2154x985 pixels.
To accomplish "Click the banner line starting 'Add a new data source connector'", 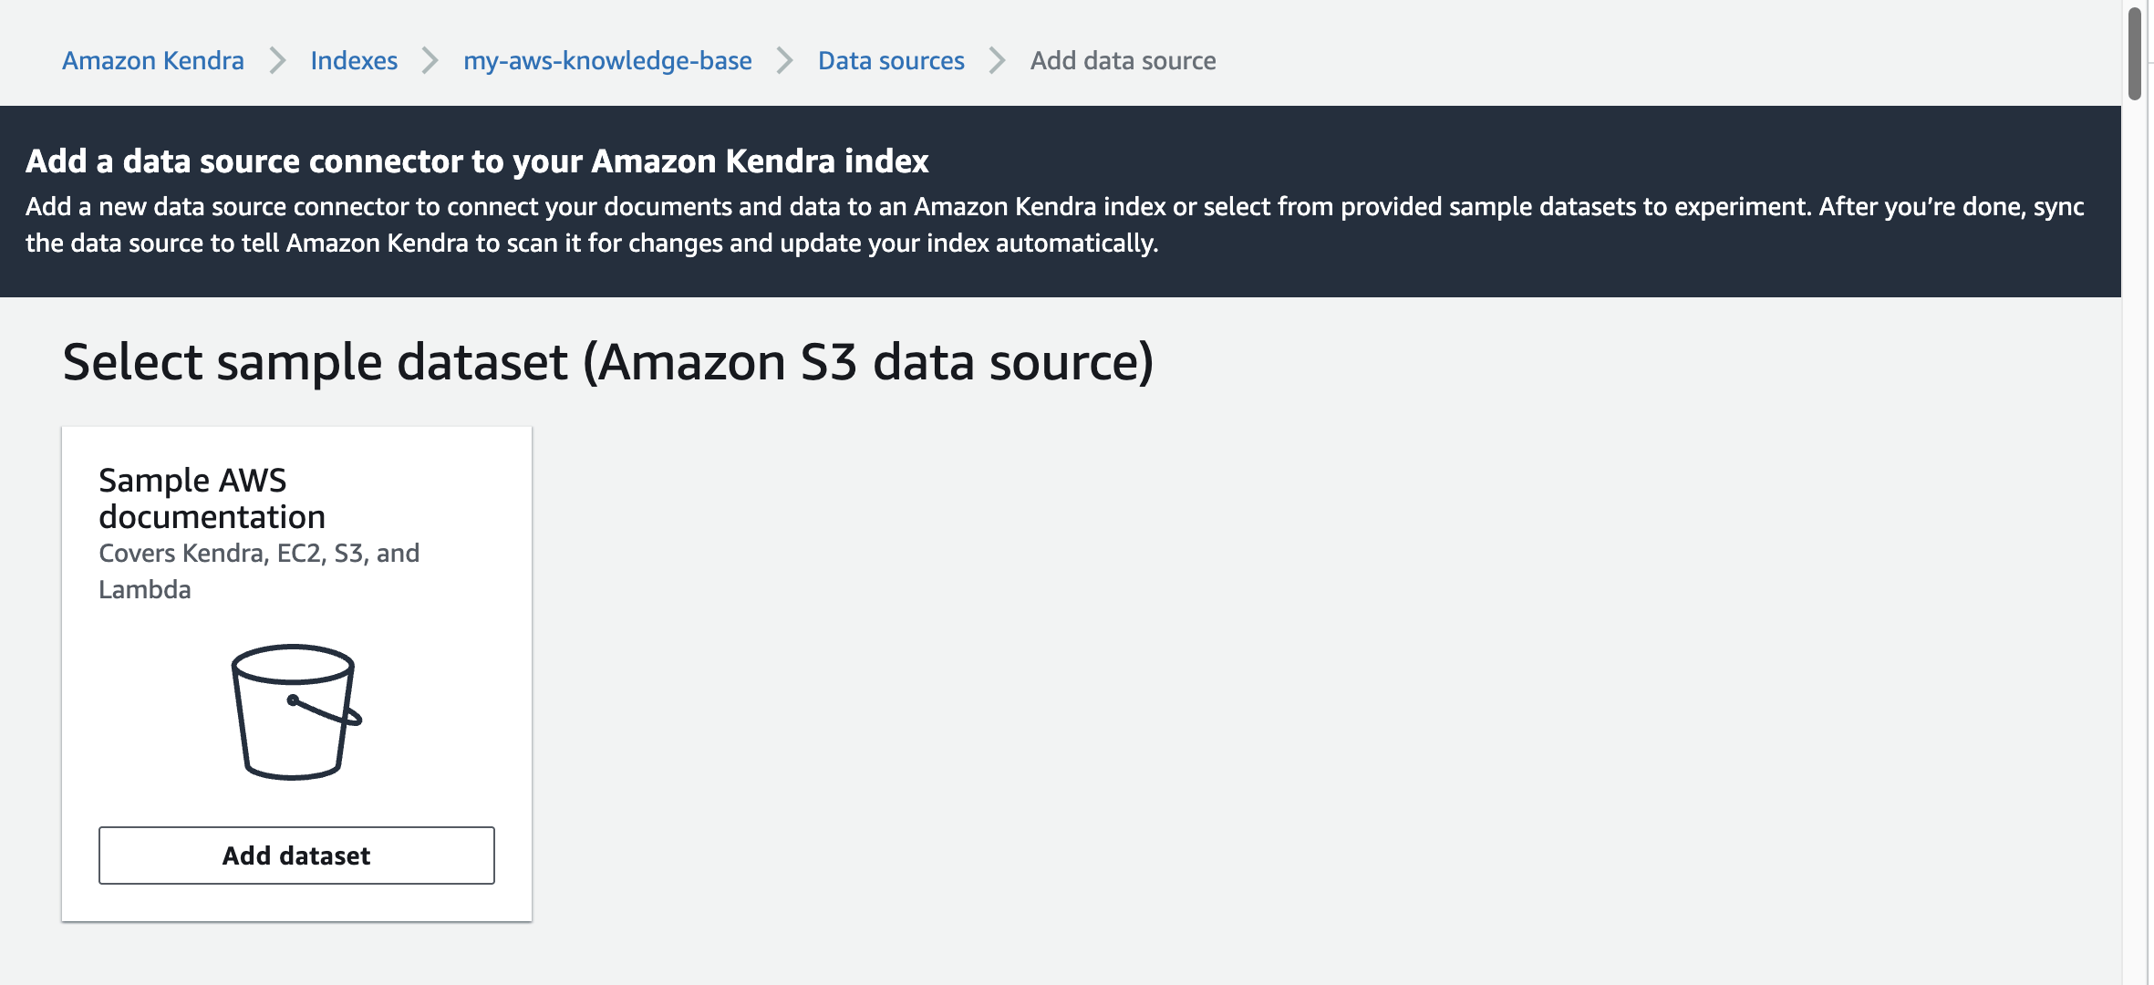I will [x=1054, y=207].
